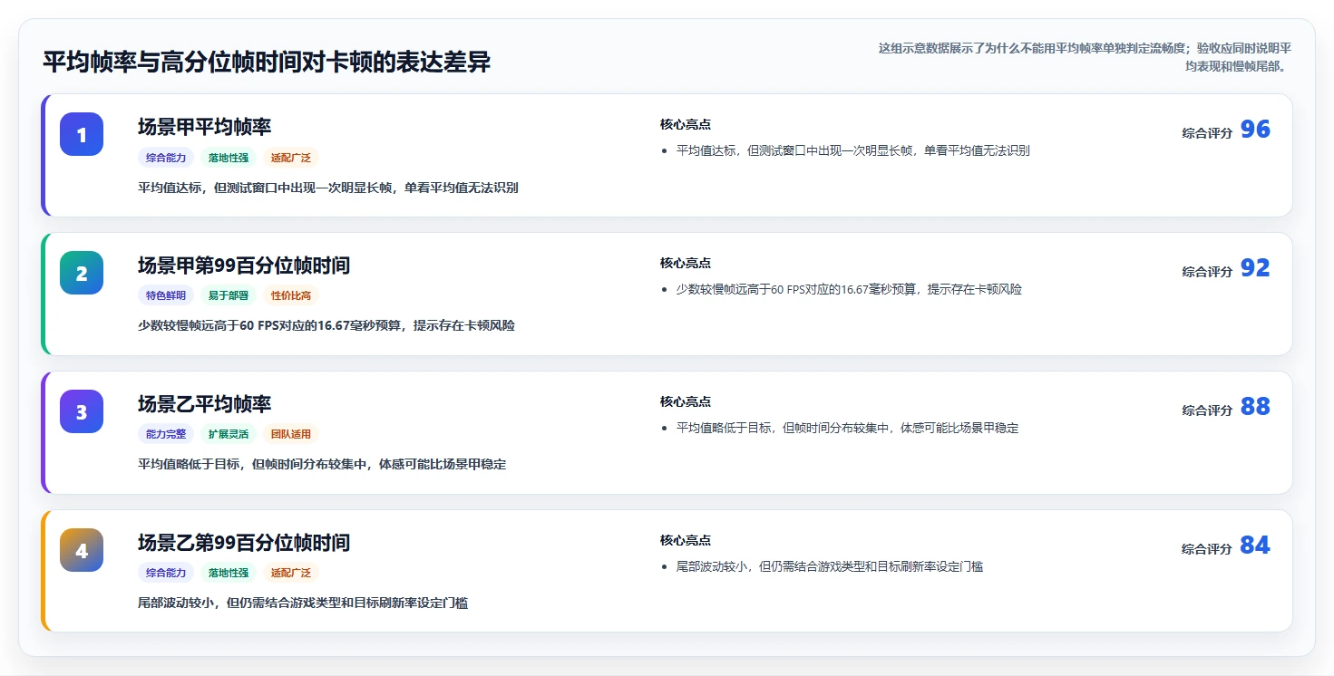
Task: Click the 综合评分 label beside 92
Action: (1207, 272)
